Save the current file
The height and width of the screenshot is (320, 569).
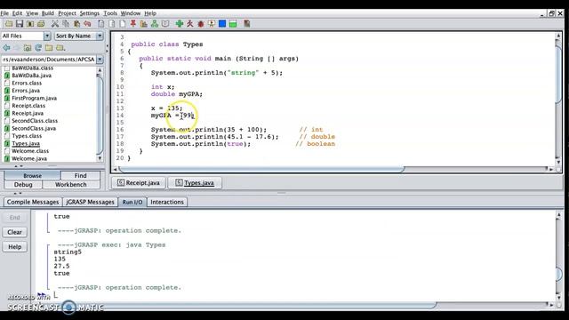[20, 24]
